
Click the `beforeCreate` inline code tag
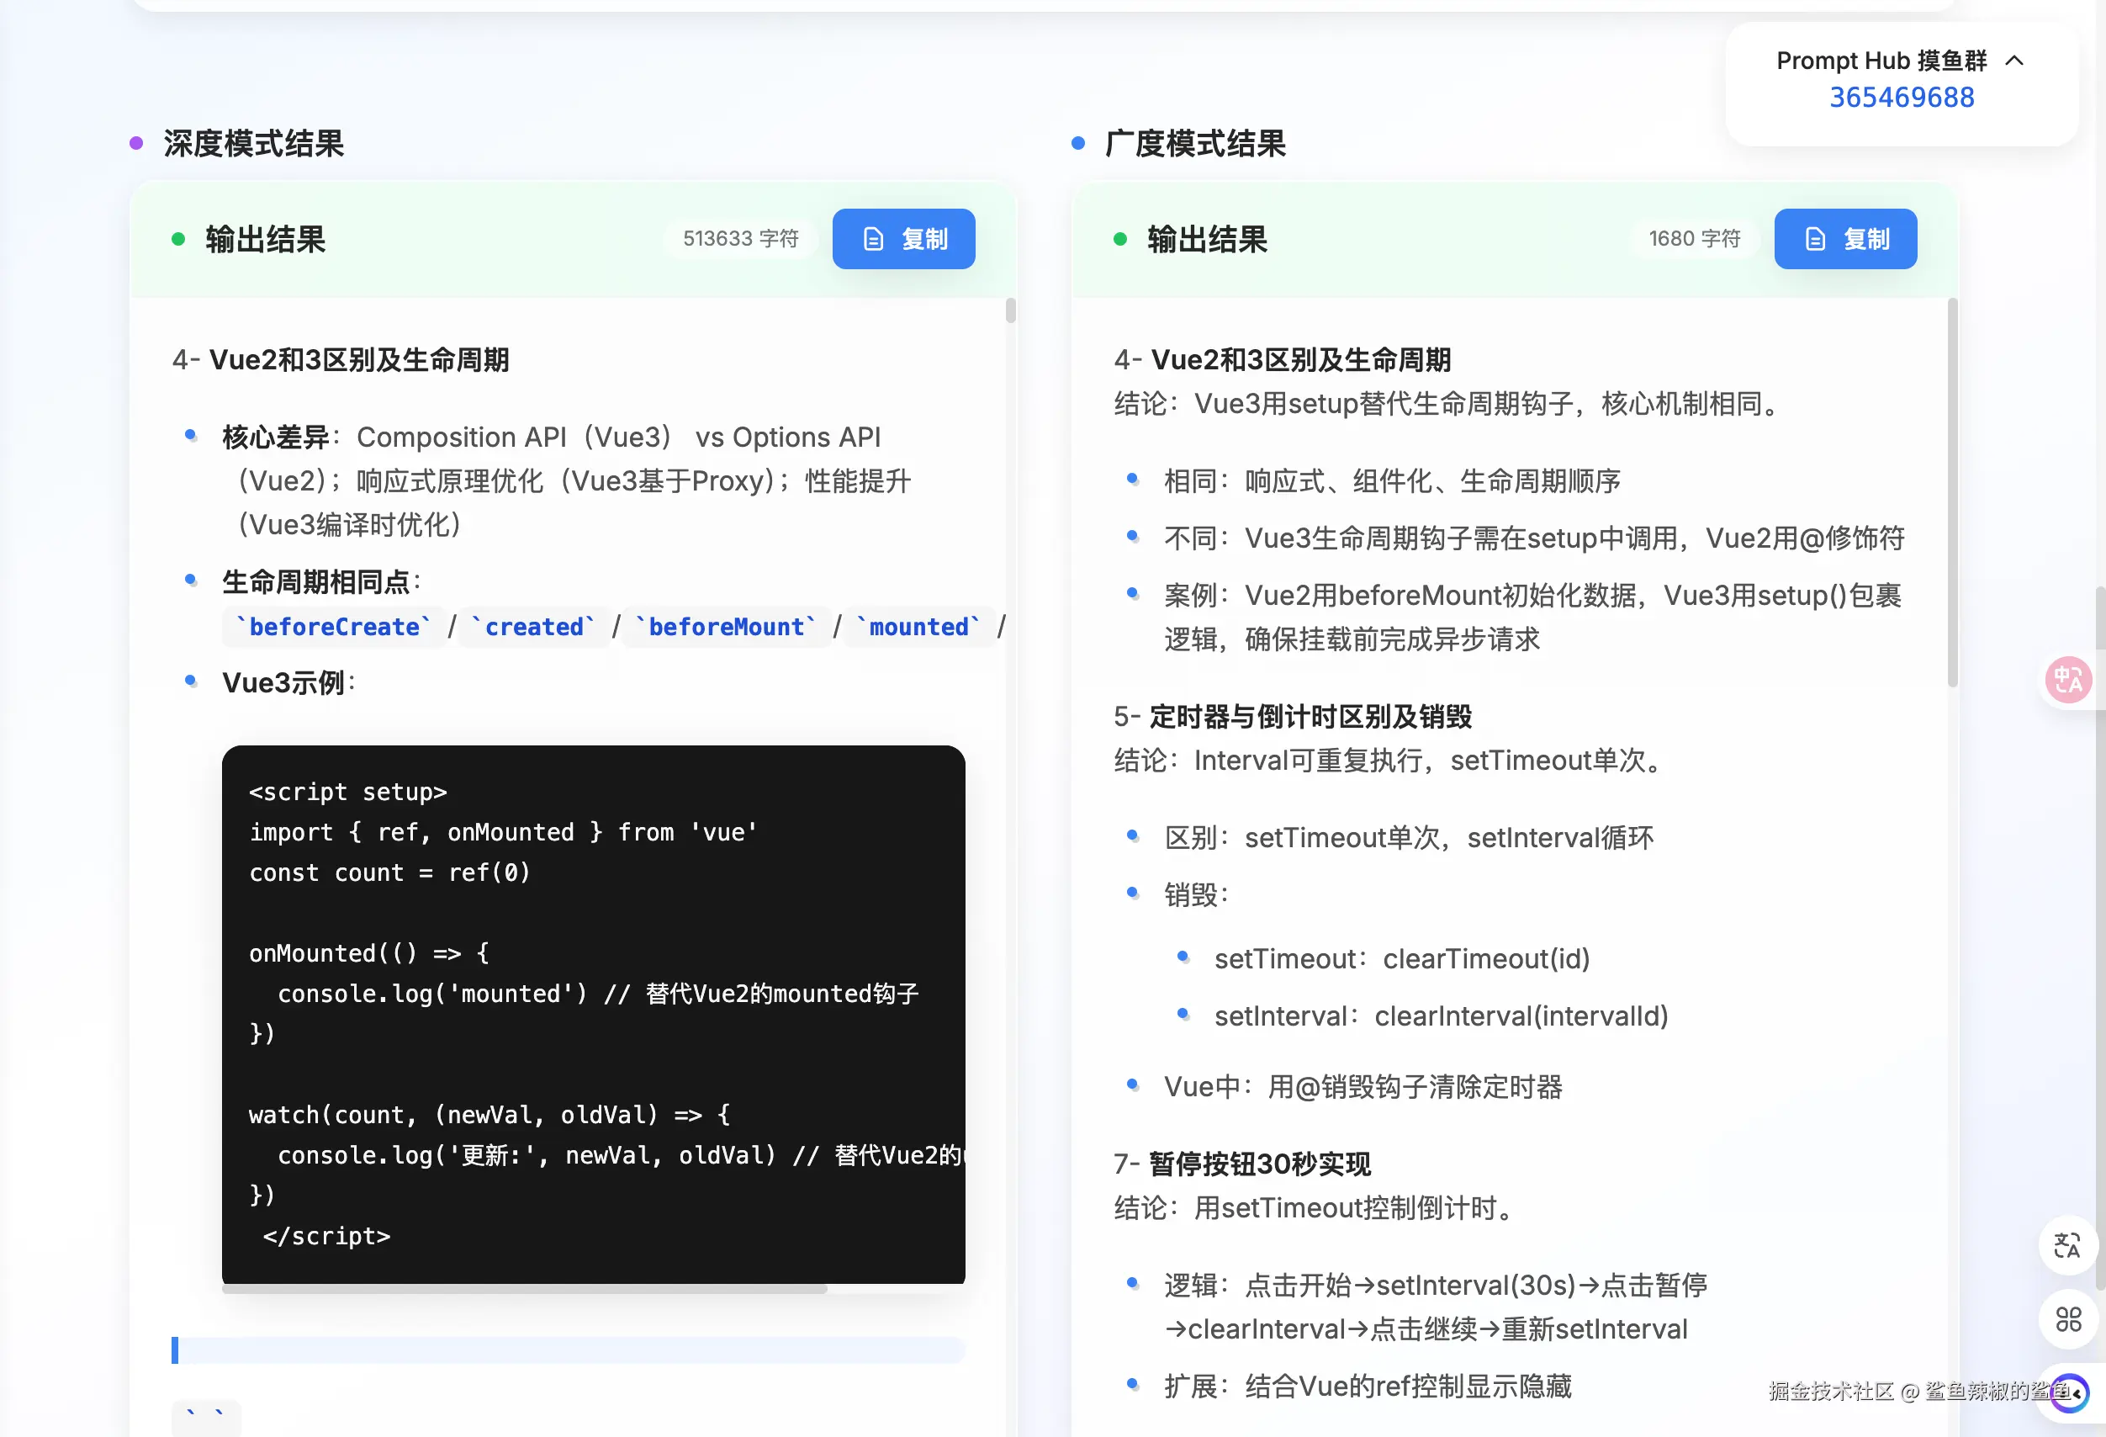pyautogui.click(x=334, y=628)
